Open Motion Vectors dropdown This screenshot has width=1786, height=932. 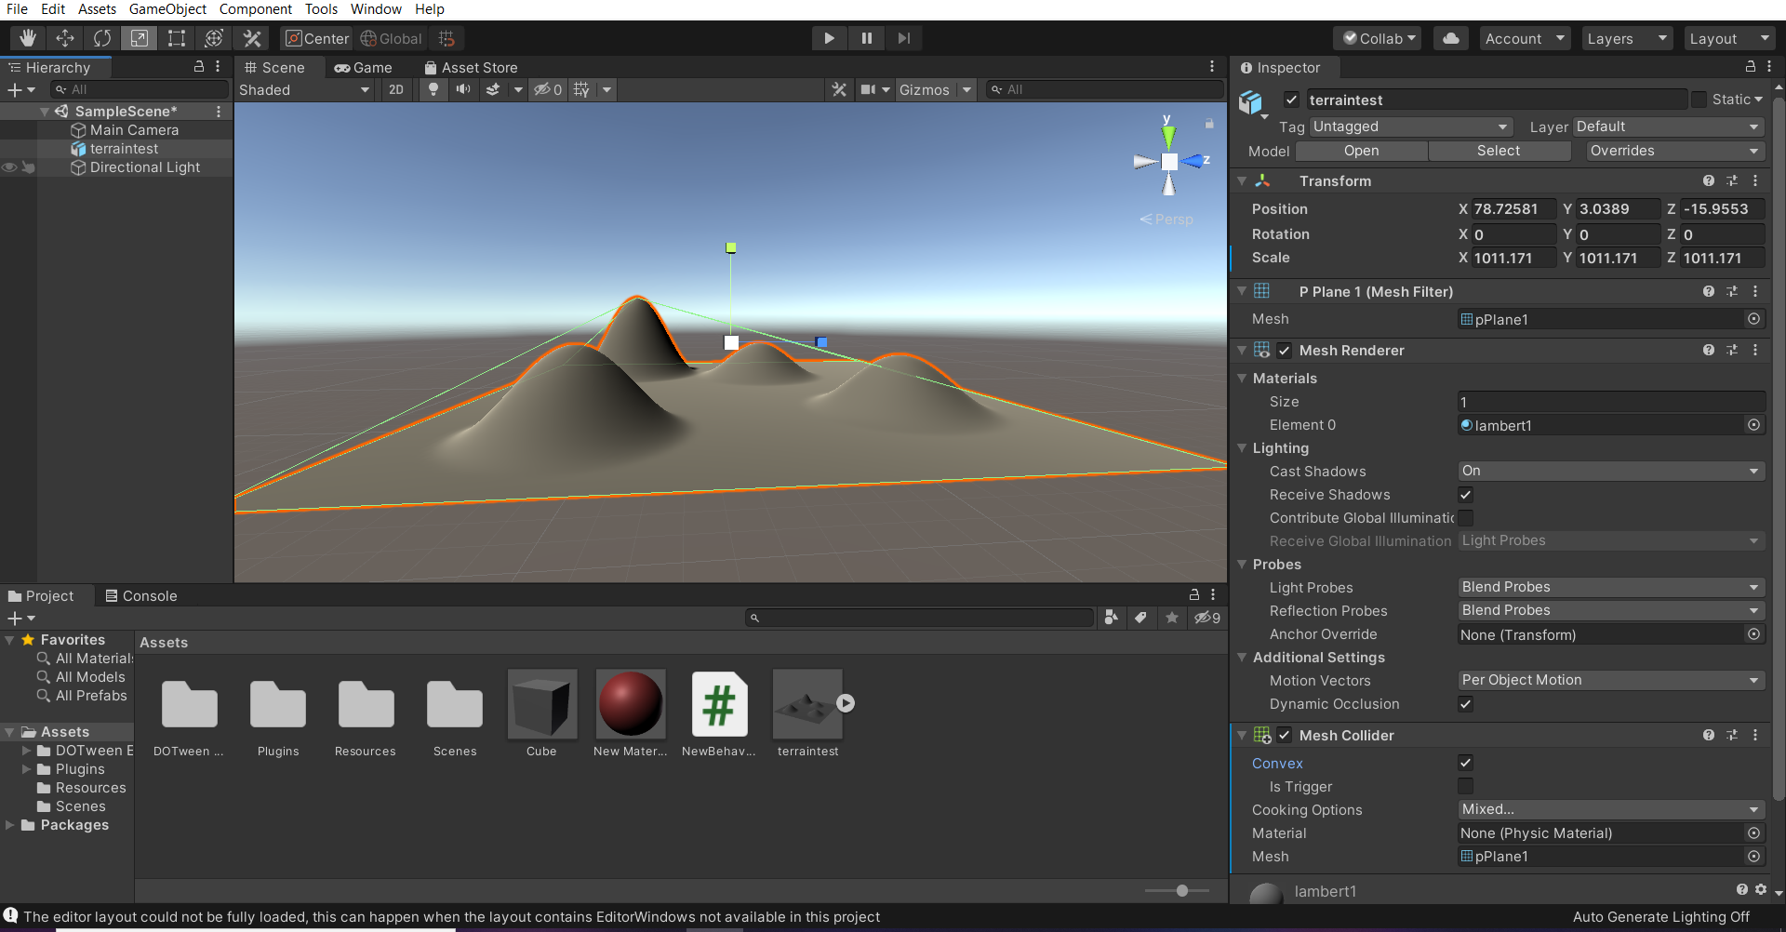(x=1610, y=680)
